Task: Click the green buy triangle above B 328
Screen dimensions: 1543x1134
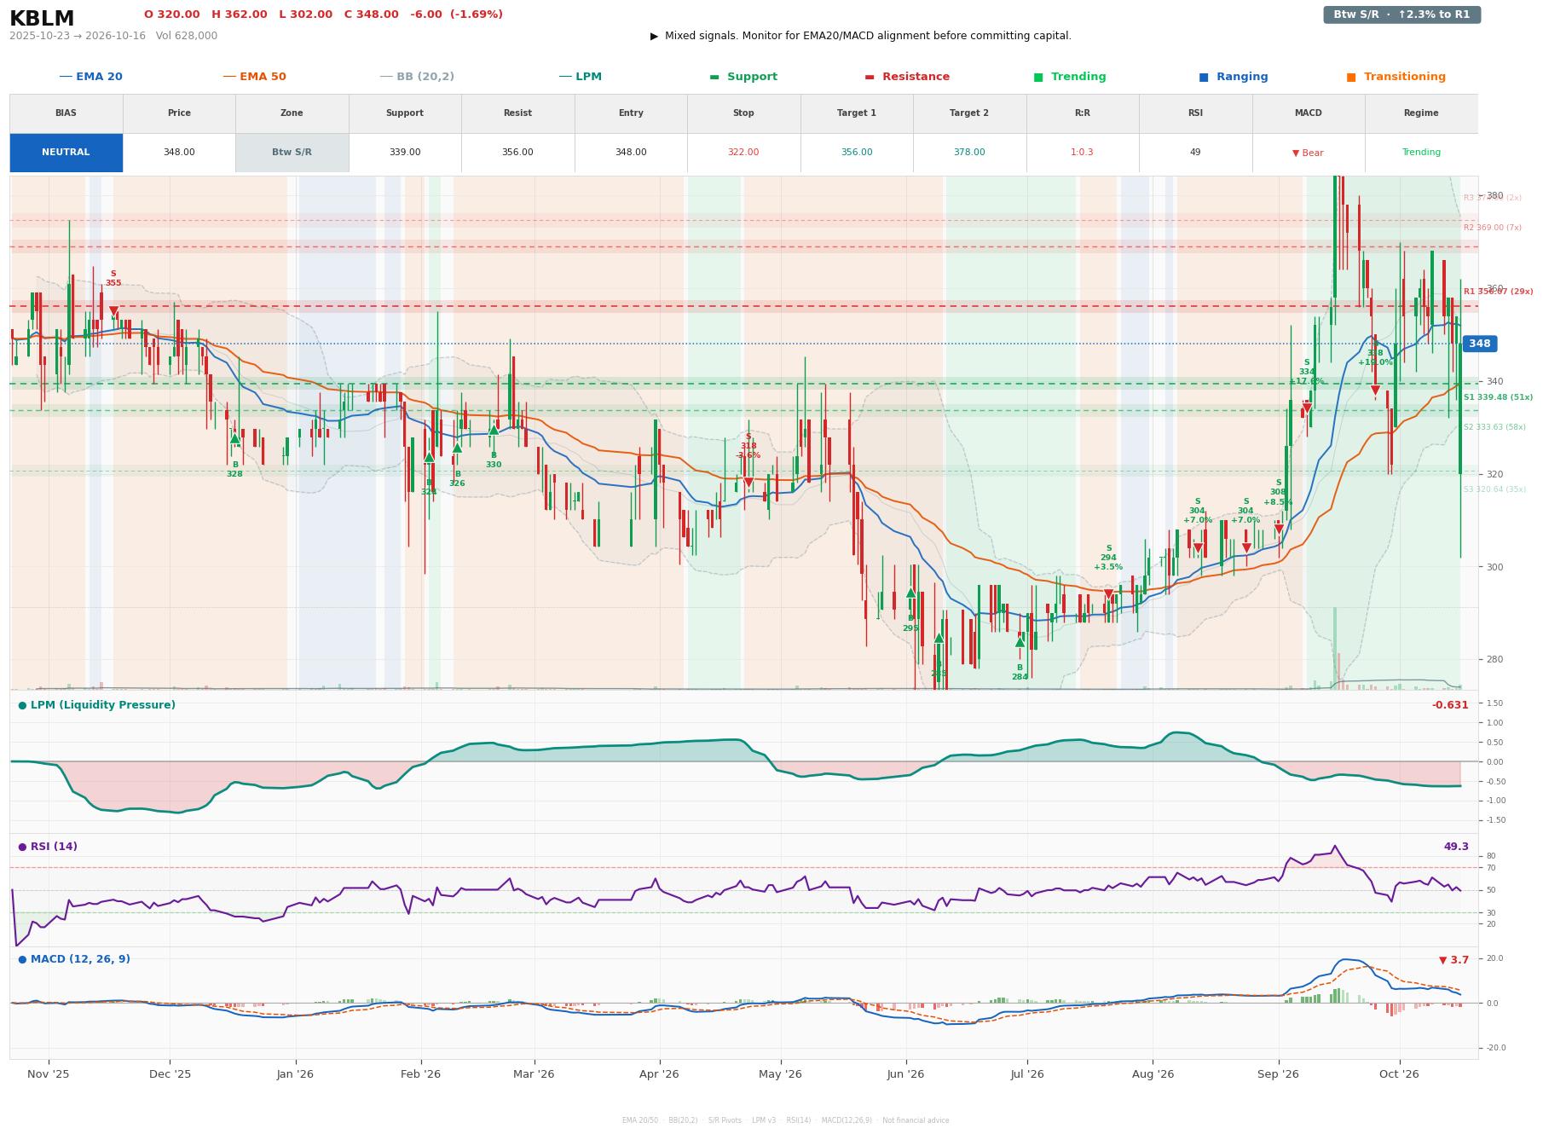Action: (235, 438)
